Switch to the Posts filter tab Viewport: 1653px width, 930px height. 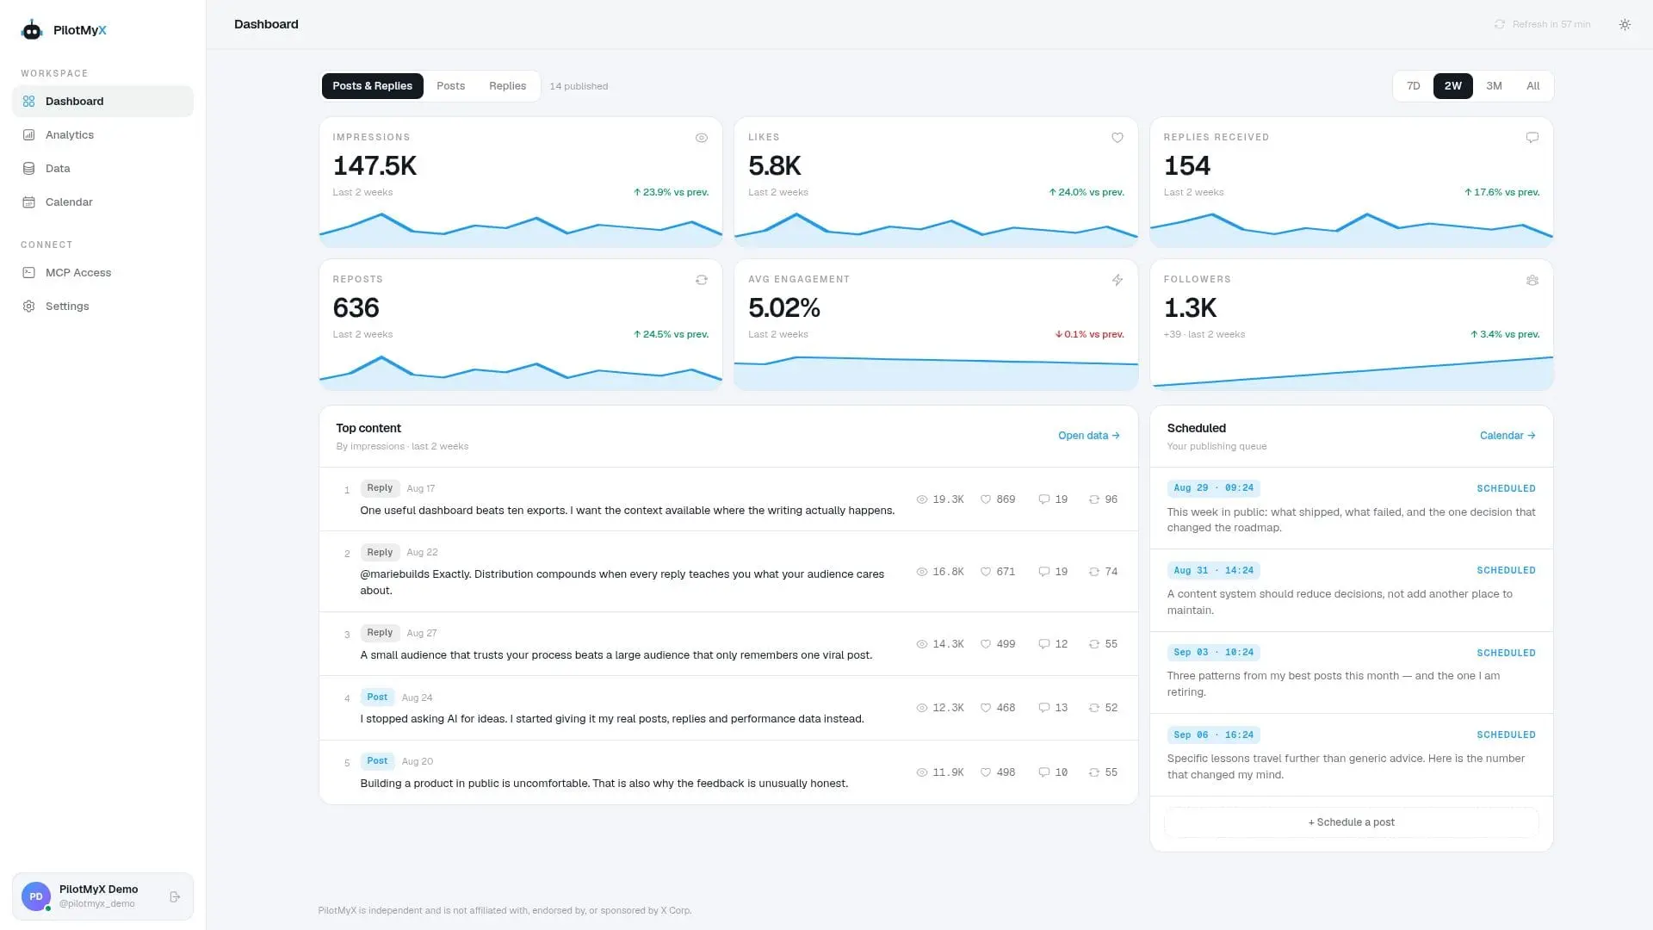point(450,86)
